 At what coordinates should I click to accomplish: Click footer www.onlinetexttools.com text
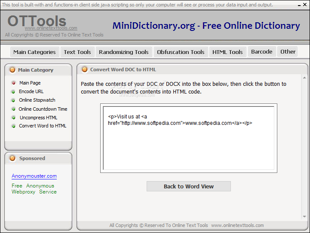[x=237, y=225]
